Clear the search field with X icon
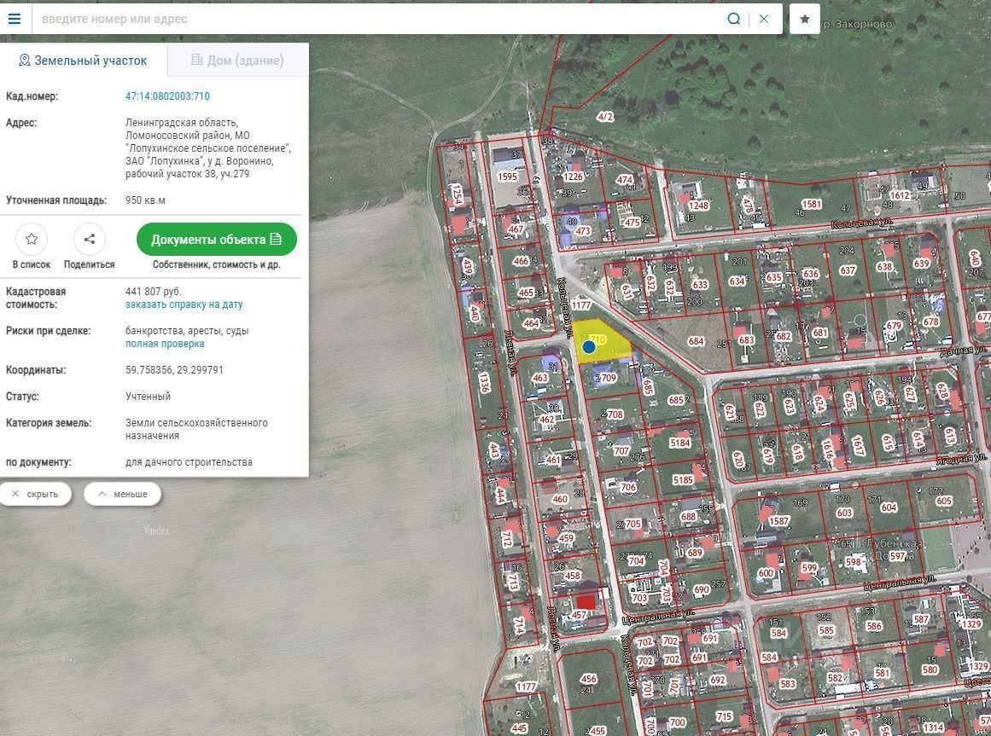Viewport: 991px width, 736px height. [764, 19]
